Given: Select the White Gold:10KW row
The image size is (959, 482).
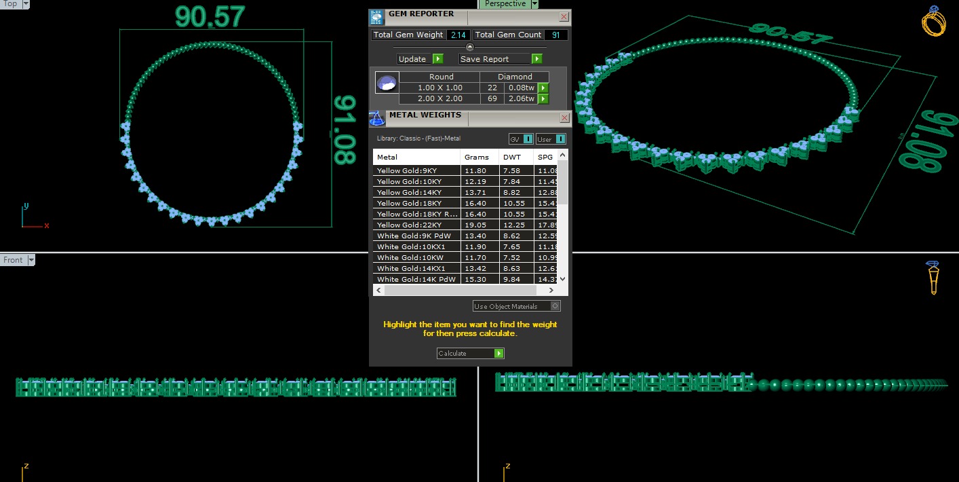Looking at the screenshot, I should point(465,257).
